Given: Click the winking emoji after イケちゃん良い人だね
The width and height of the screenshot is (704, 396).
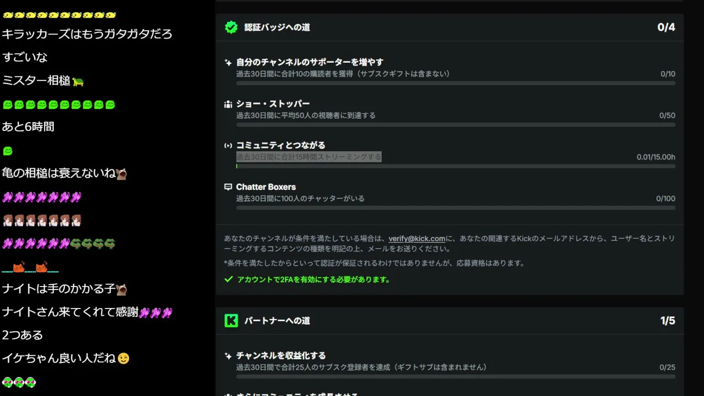Looking at the screenshot, I should 124,359.
